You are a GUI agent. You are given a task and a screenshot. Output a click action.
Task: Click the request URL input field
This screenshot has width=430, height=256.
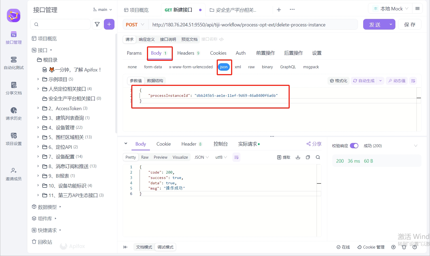point(253,25)
